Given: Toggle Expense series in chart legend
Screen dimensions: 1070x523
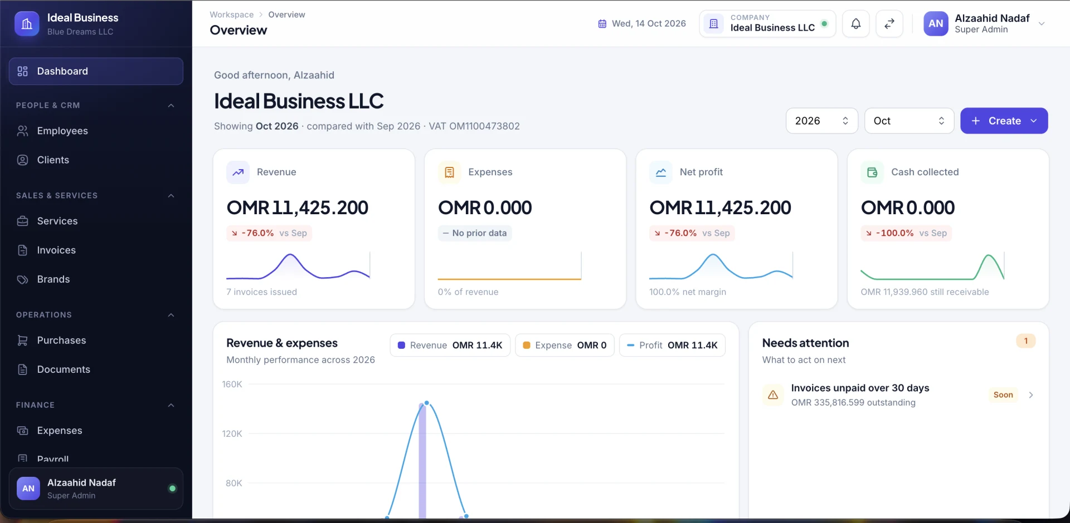Looking at the screenshot, I should (565, 346).
